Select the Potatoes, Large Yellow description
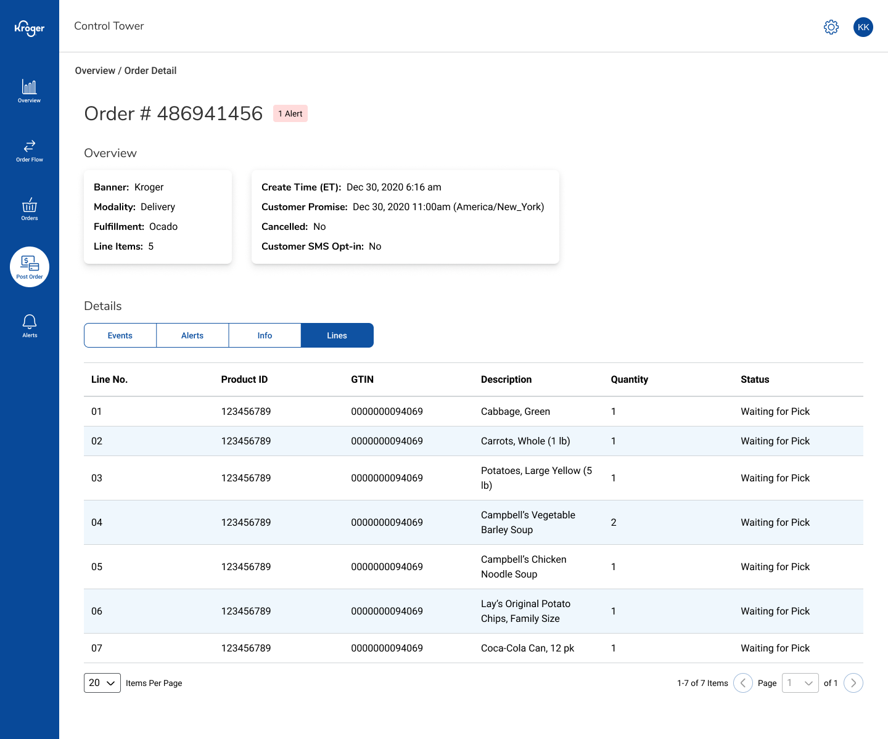The image size is (888, 739). (536, 478)
